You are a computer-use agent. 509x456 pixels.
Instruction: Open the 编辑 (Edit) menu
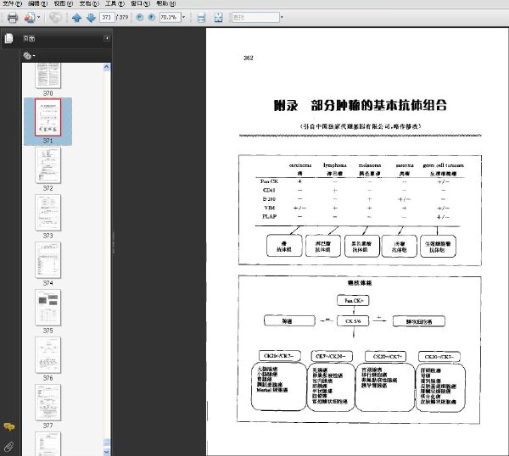point(37,3)
